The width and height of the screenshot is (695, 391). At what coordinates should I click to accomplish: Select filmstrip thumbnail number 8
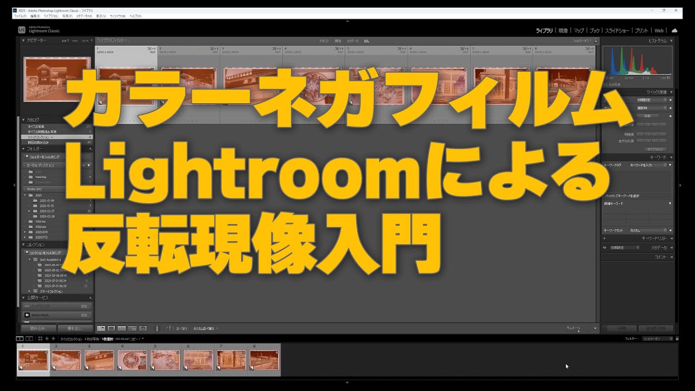coord(264,360)
